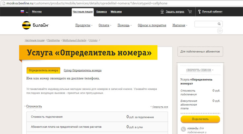Click the phone icon beside команды
243x134 pixels.
(183, 129)
